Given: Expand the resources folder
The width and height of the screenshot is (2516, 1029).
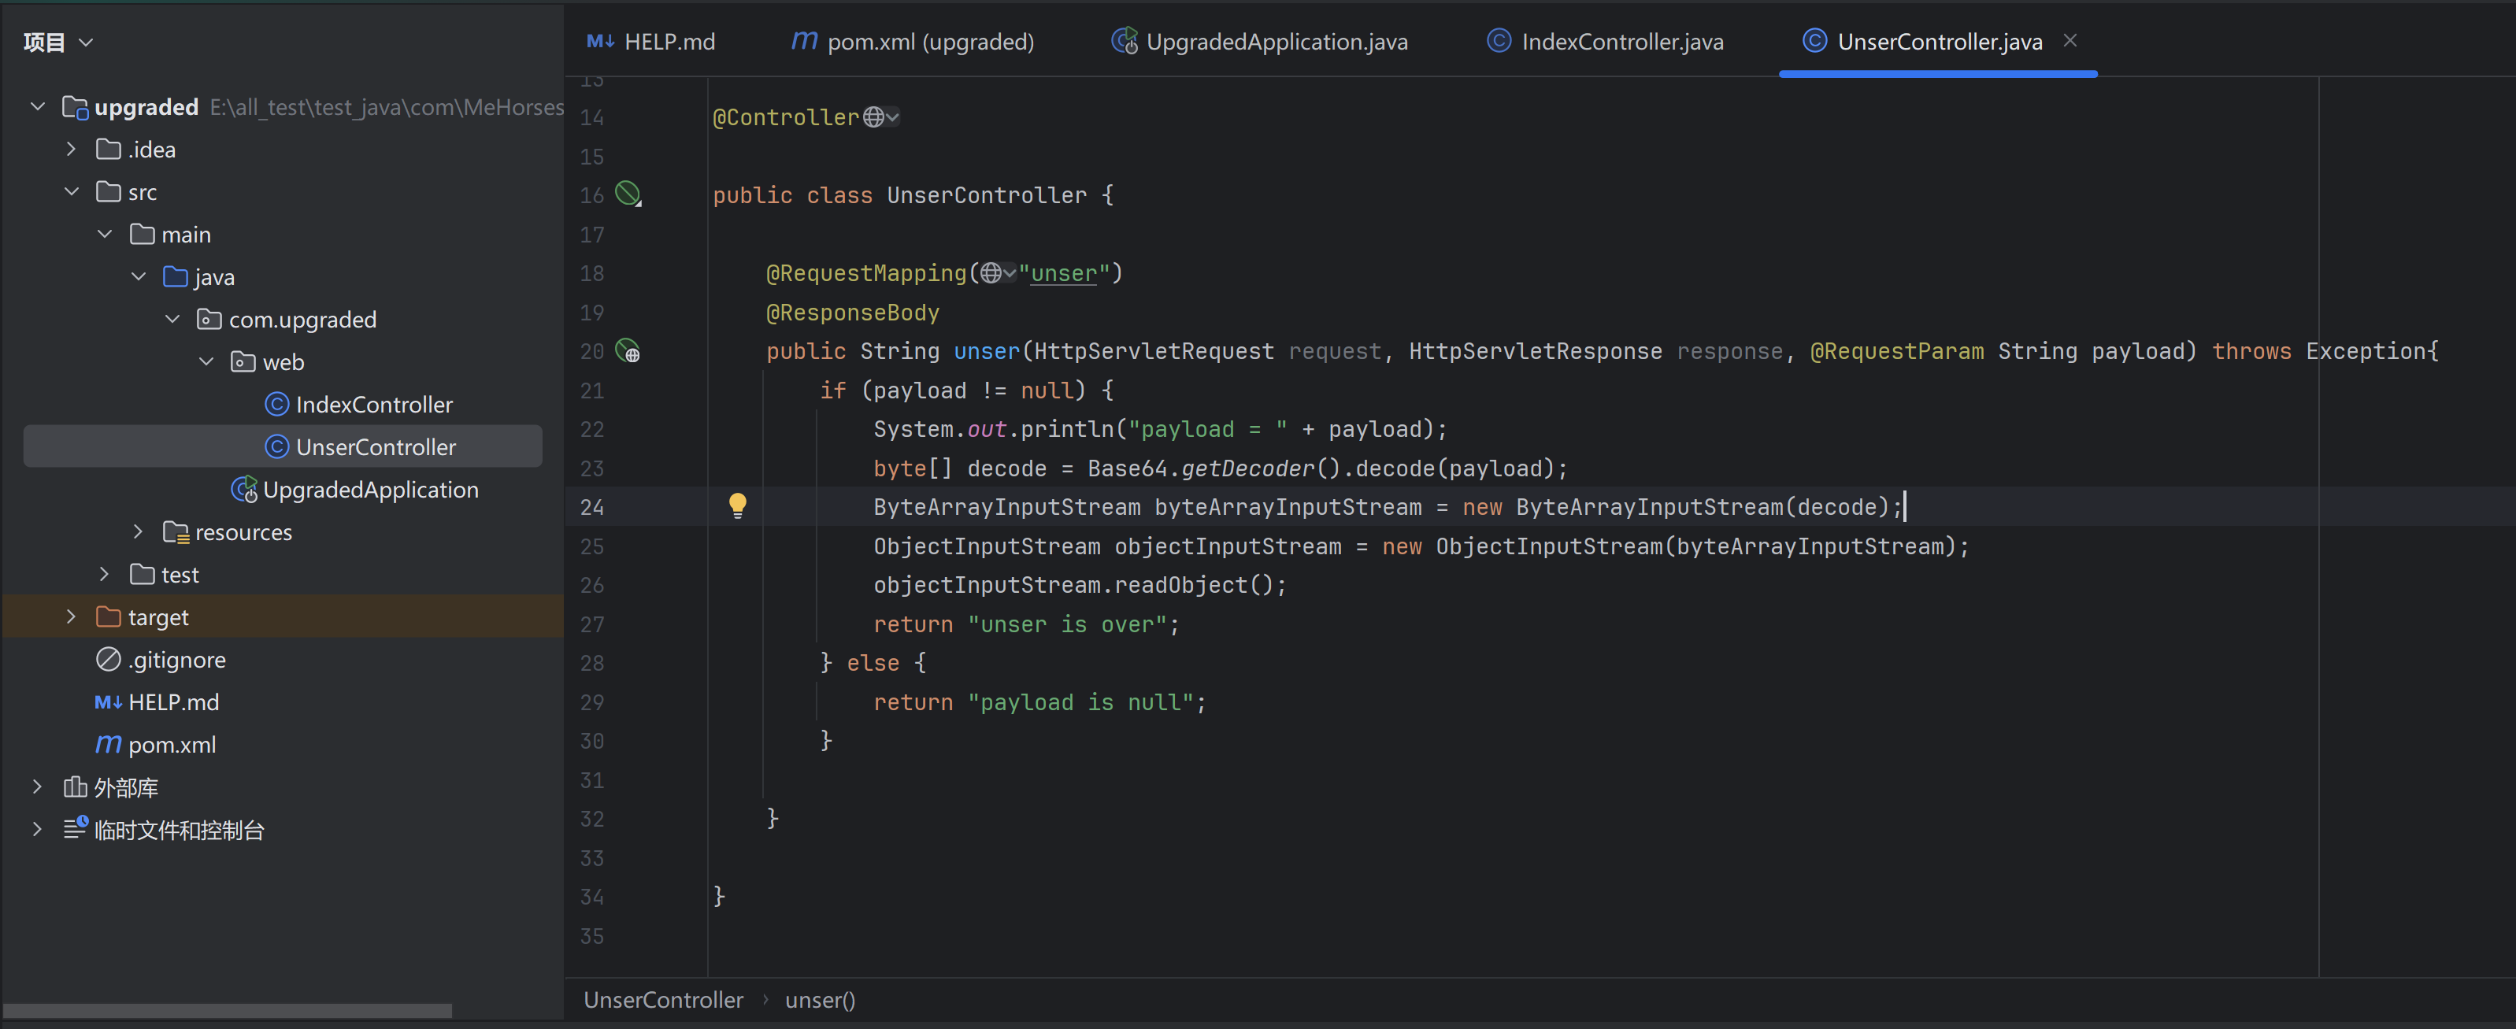Looking at the screenshot, I should click(x=138, y=531).
